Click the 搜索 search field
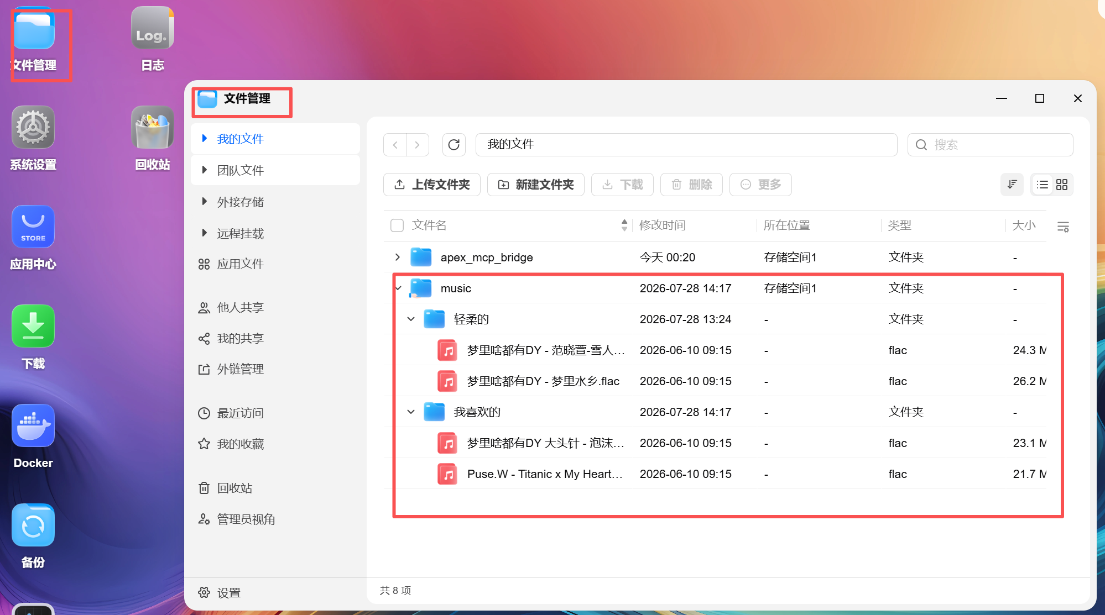Viewport: 1105px width, 615px height. pyautogui.click(x=990, y=145)
